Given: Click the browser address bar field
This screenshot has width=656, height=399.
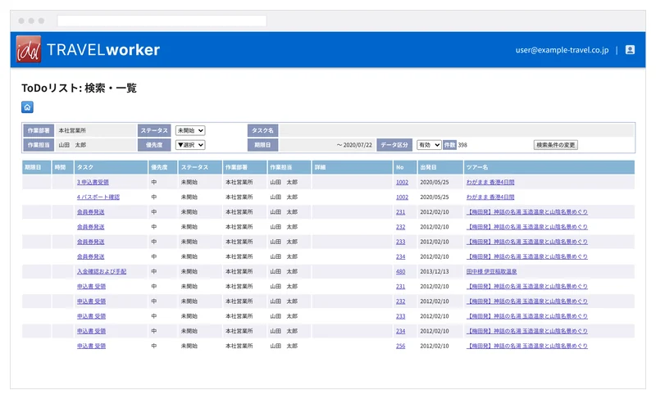Looking at the screenshot, I should pos(162,20).
